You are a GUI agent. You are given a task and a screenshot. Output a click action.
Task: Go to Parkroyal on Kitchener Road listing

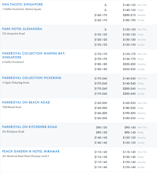click(x=29, y=127)
